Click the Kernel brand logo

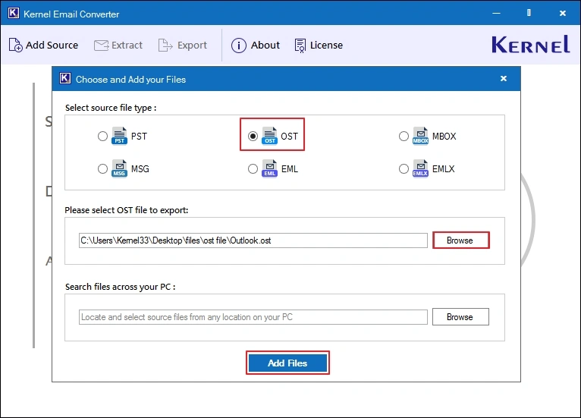point(531,46)
